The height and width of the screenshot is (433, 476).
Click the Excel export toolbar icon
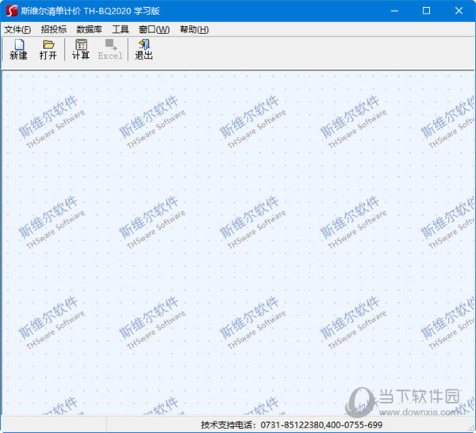110,49
